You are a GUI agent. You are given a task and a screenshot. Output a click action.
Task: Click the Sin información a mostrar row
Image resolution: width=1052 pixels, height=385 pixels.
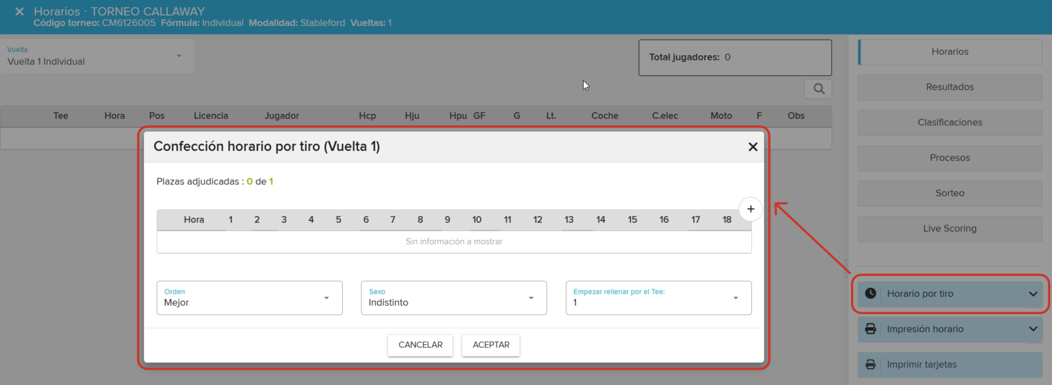click(x=454, y=242)
